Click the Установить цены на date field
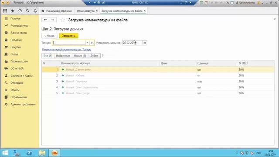 coord(132,43)
